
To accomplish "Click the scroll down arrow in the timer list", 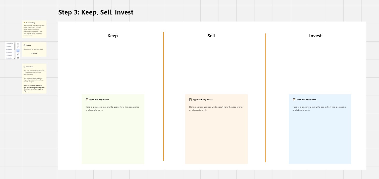I will pyautogui.click(x=14, y=58).
